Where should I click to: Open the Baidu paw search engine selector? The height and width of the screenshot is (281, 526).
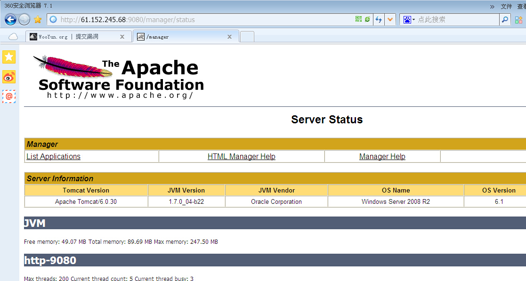coord(409,19)
